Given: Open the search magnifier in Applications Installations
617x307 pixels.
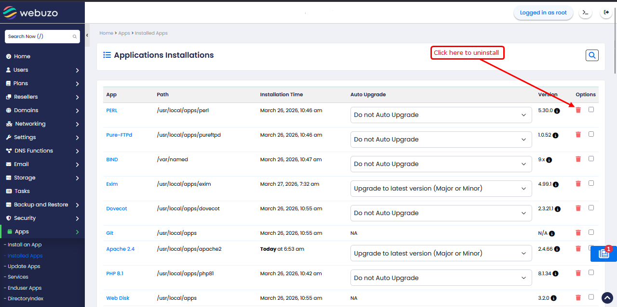Looking at the screenshot, I should click(x=592, y=55).
